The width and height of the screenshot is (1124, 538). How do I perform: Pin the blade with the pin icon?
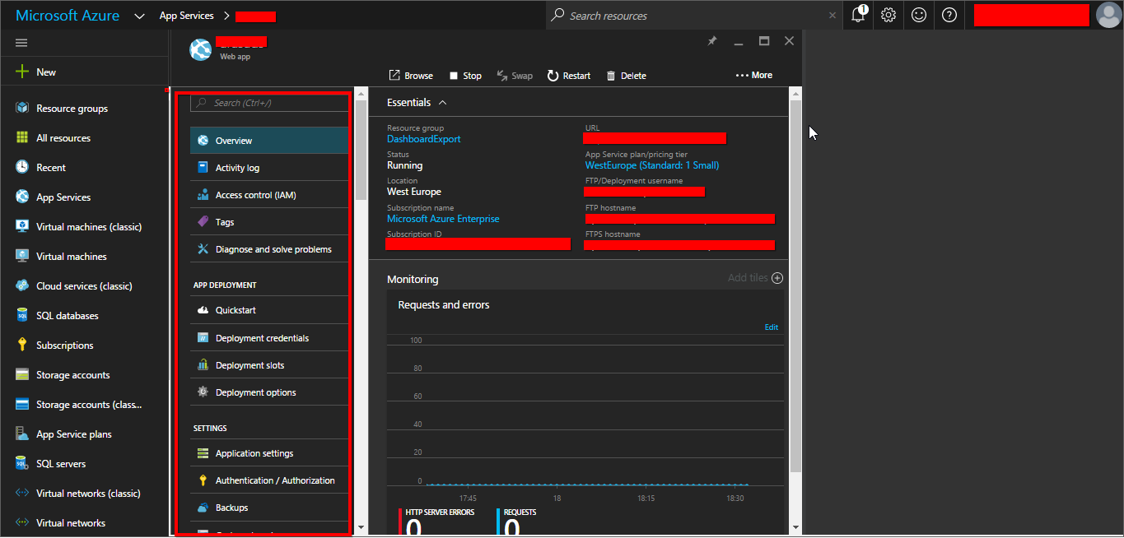[712, 41]
